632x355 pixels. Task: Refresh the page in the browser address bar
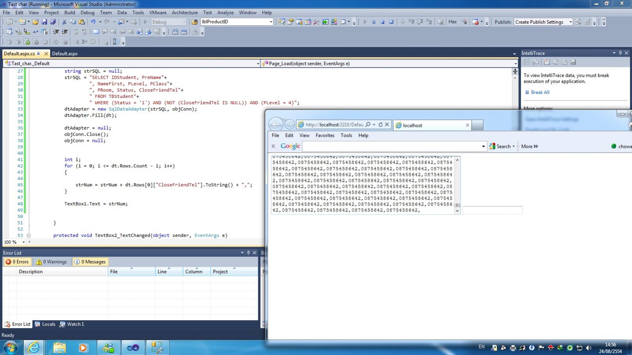click(x=380, y=125)
